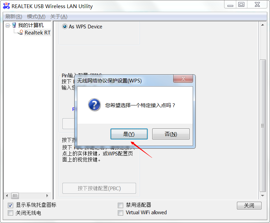Enable the 关闭无线电 checkbox
Viewport: 270px width, 223px height.
click(x=10, y=213)
